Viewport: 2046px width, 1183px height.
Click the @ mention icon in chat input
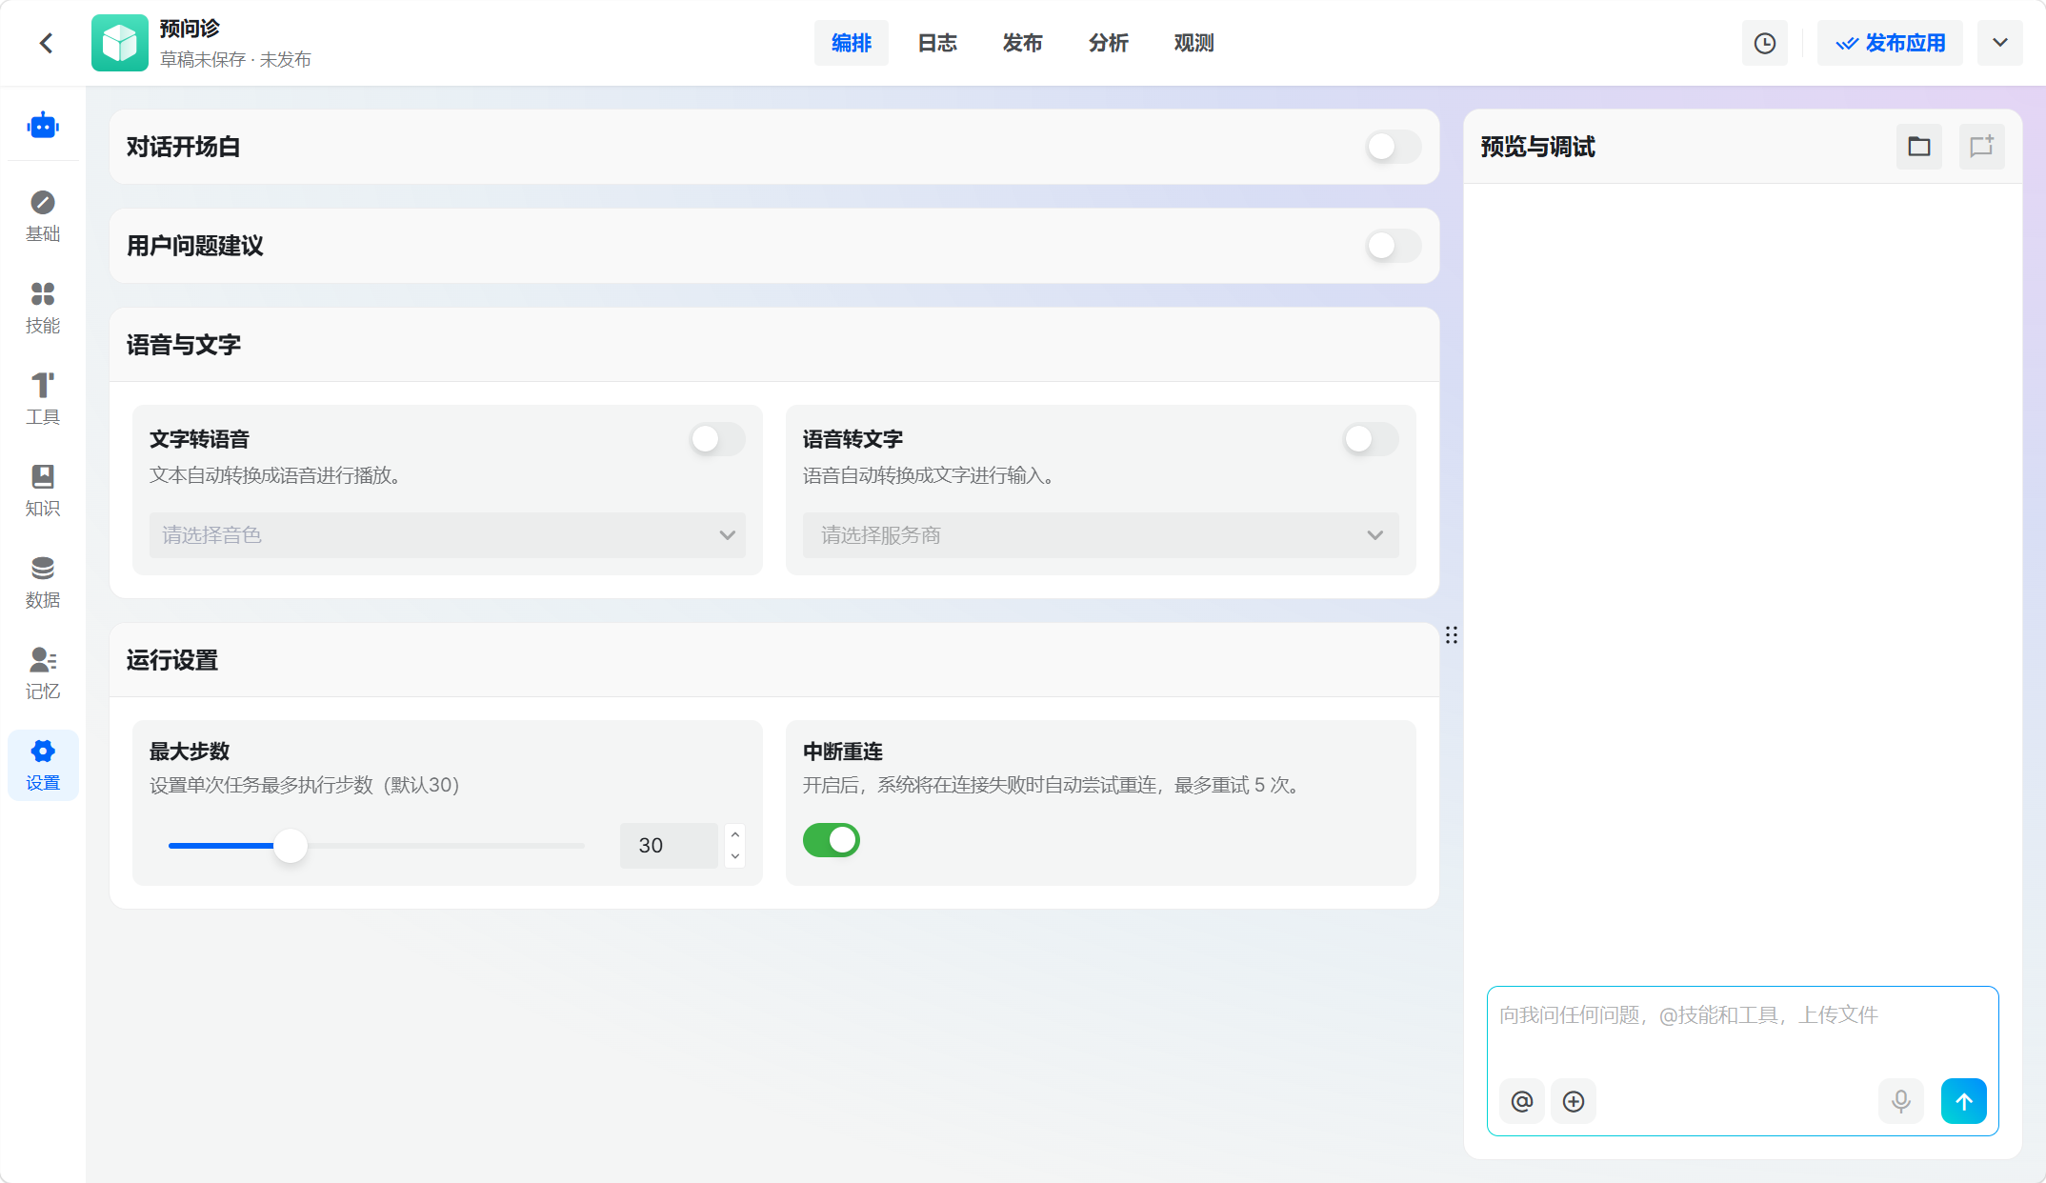[x=1522, y=1101]
